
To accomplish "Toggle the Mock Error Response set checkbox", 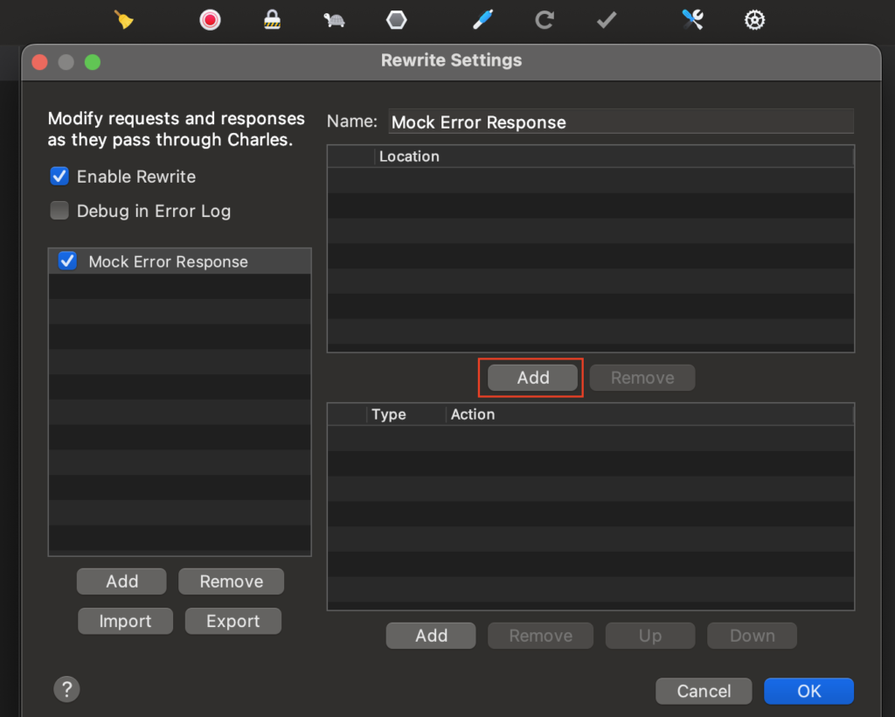I will tap(66, 261).
